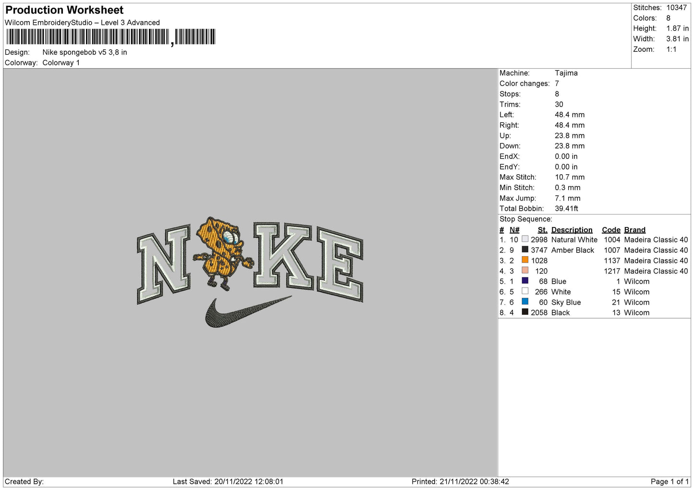Choose the Black Wilcom thread swatch

525,312
